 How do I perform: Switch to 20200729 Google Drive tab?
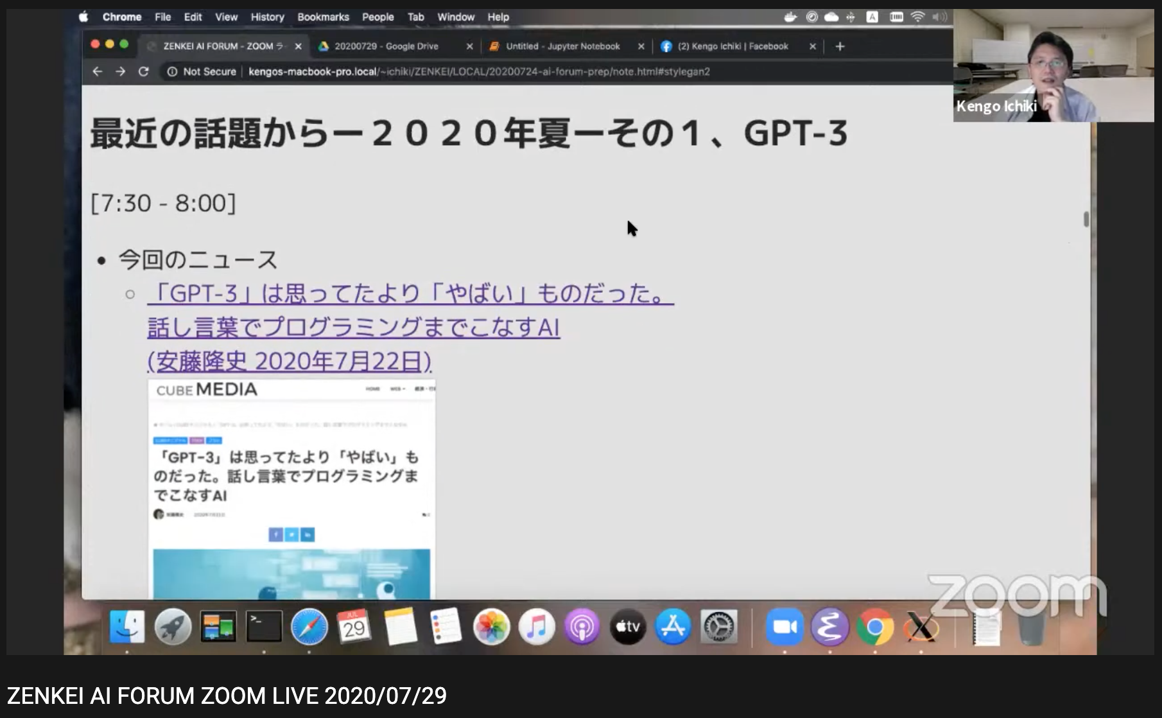(386, 46)
